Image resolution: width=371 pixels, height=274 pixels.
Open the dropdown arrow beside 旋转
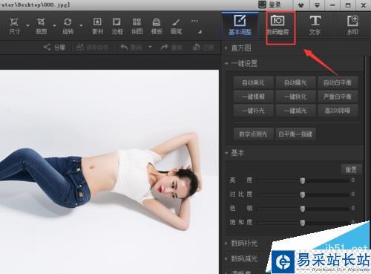(x=81, y=25)
